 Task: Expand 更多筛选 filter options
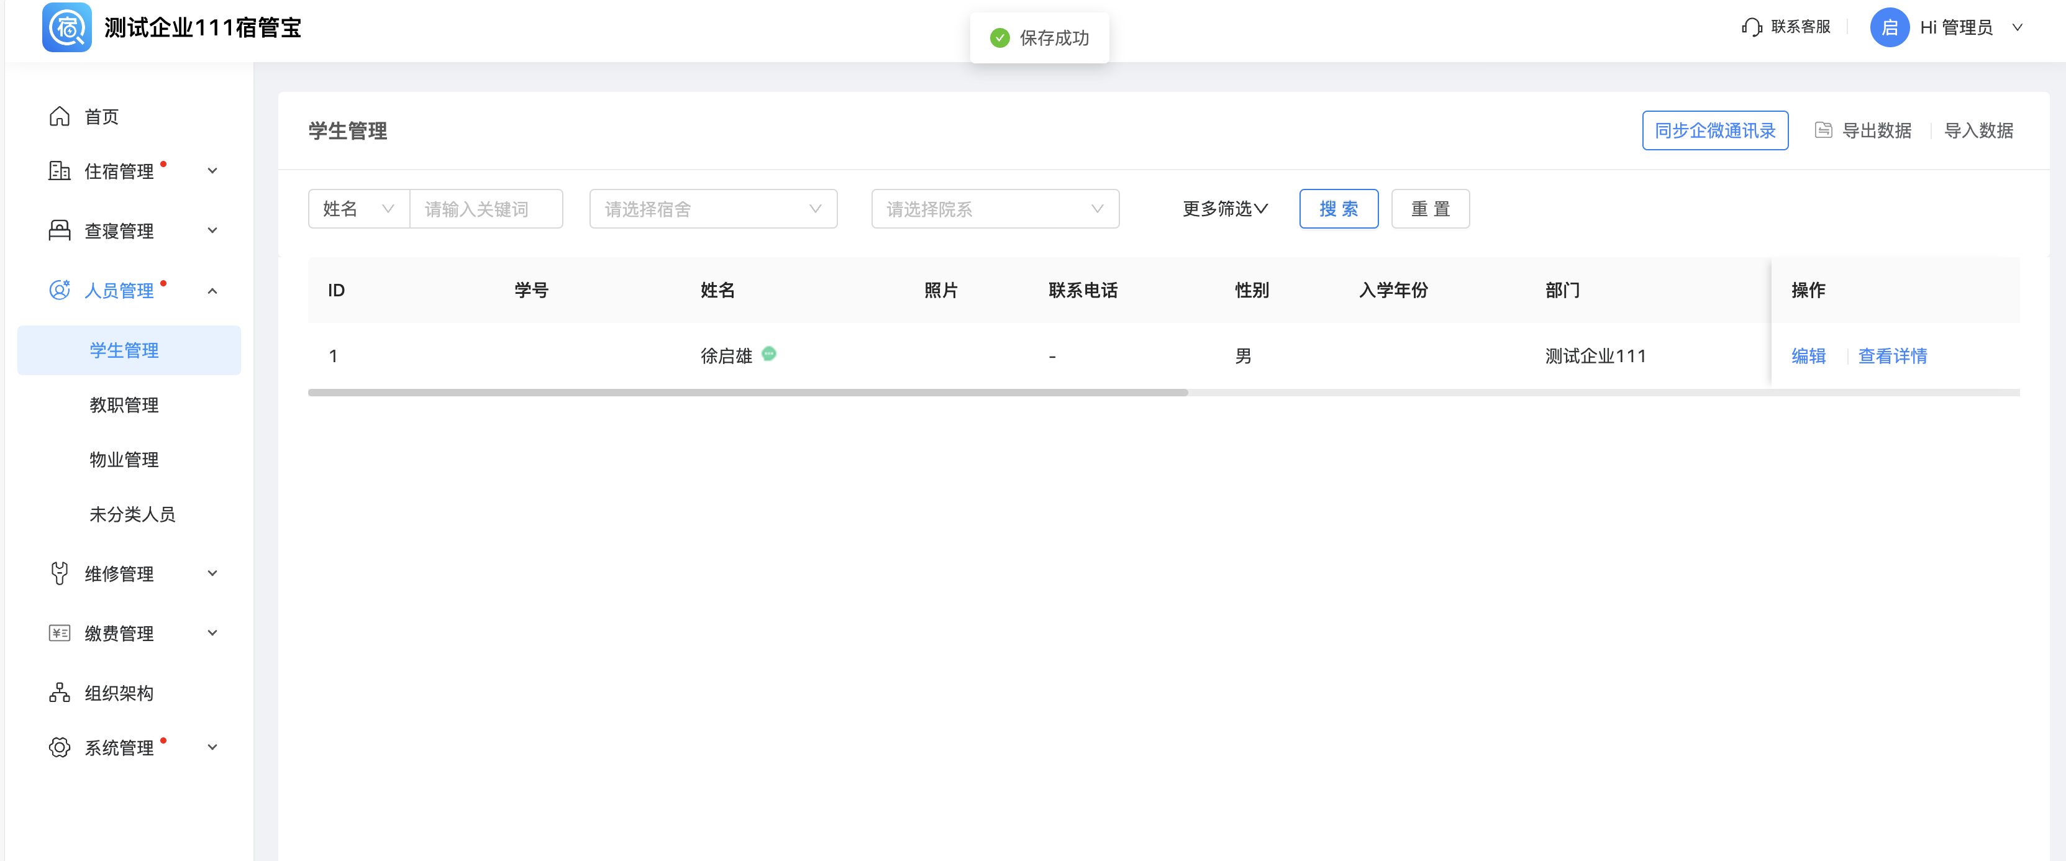point(1225,209)
